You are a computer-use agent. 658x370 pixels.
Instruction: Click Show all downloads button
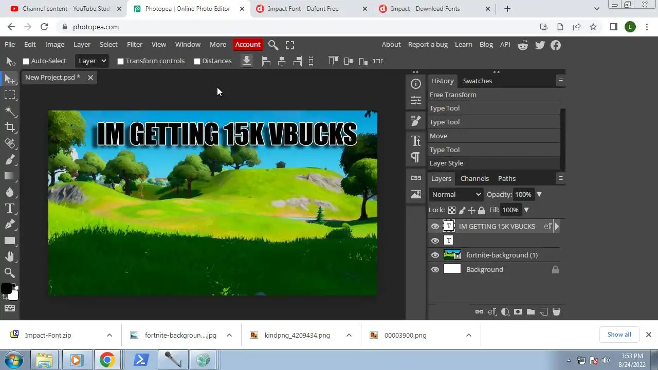619,335
